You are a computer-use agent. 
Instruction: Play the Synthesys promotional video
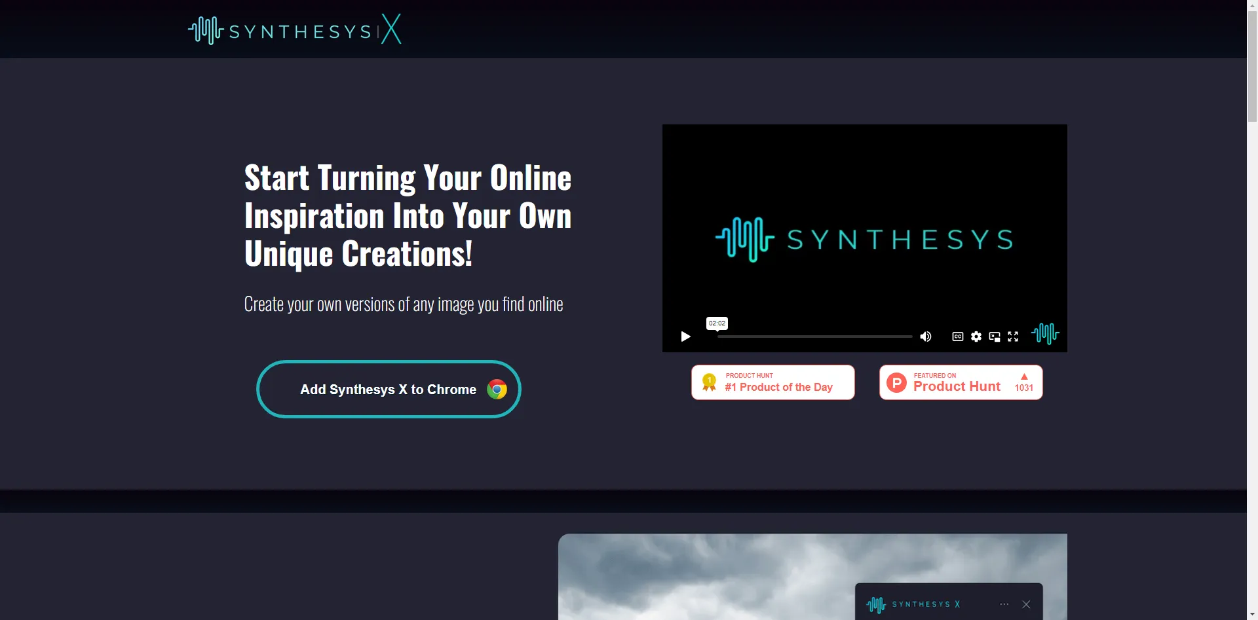pyautogui.click(x=685, y=336)
